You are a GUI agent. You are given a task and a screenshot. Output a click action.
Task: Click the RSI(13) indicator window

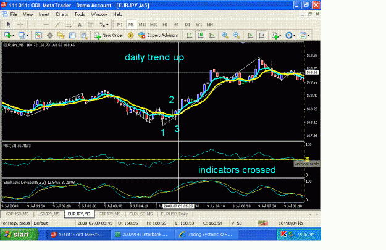pos(153,159)
